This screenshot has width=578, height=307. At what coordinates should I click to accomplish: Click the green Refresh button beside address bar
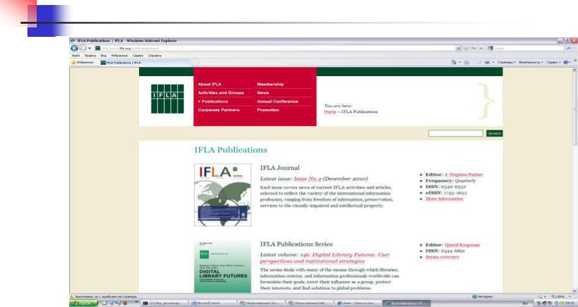coord(473,48)
